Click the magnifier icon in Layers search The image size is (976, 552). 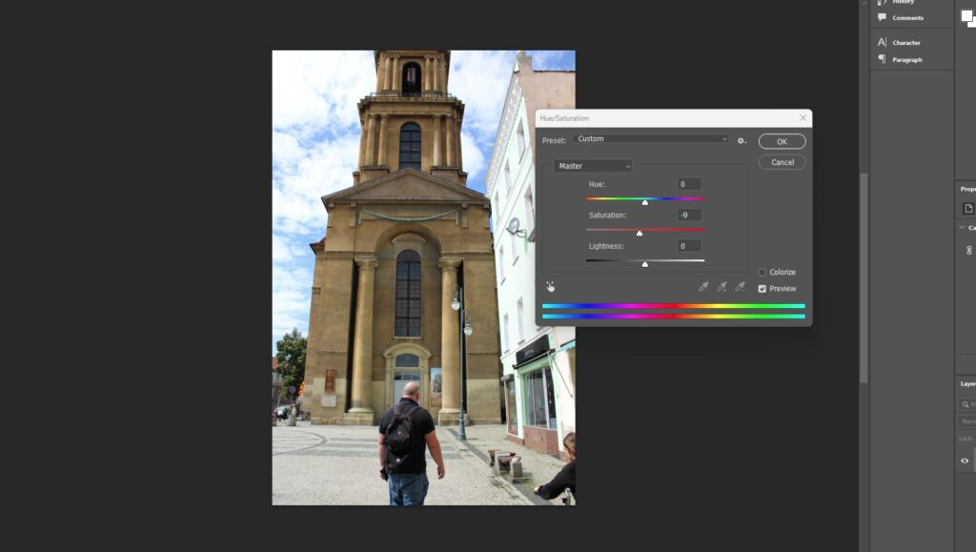[966, 404]
